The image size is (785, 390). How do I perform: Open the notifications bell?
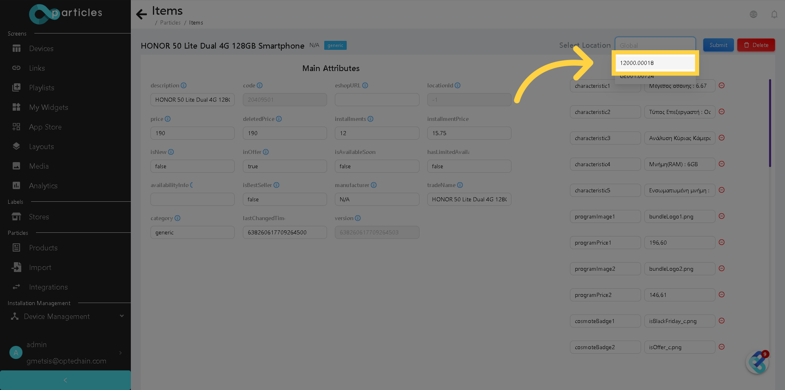point(774,14)
